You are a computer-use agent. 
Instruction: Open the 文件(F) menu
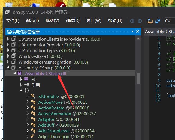pos(13,20)
